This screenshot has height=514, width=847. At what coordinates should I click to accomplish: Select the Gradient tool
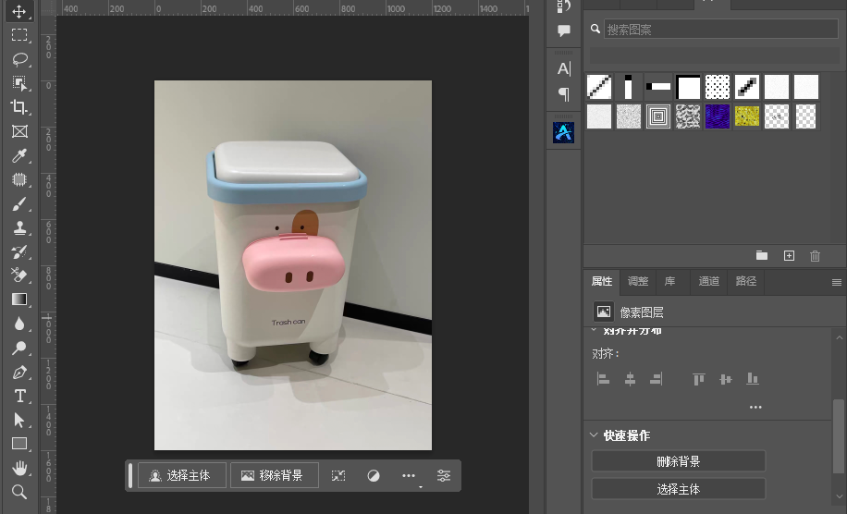(x=19, y=300)
